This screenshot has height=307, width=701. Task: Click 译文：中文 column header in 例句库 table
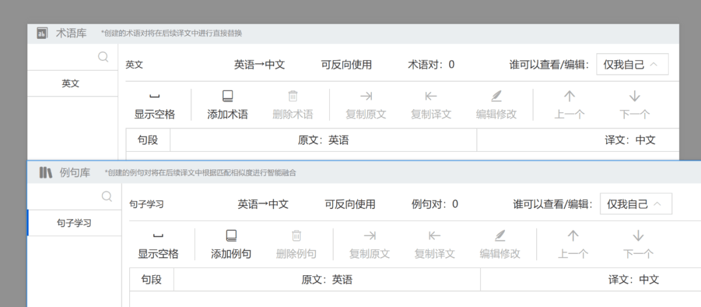point(633,280)
